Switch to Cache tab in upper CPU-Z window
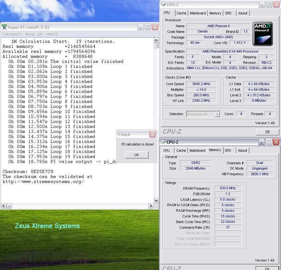 point(181,13)
